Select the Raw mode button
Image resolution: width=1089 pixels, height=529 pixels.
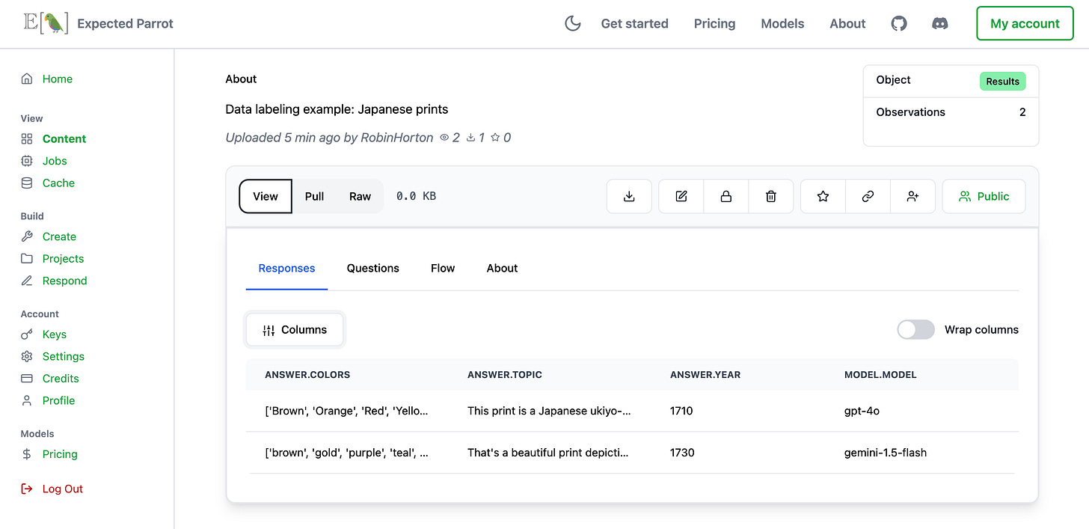point(360,196)
